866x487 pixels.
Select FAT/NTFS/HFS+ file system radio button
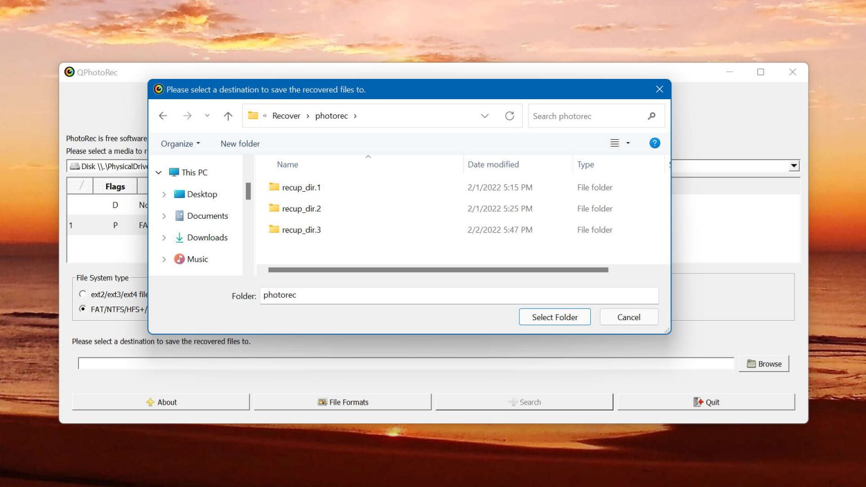(83, 309)
